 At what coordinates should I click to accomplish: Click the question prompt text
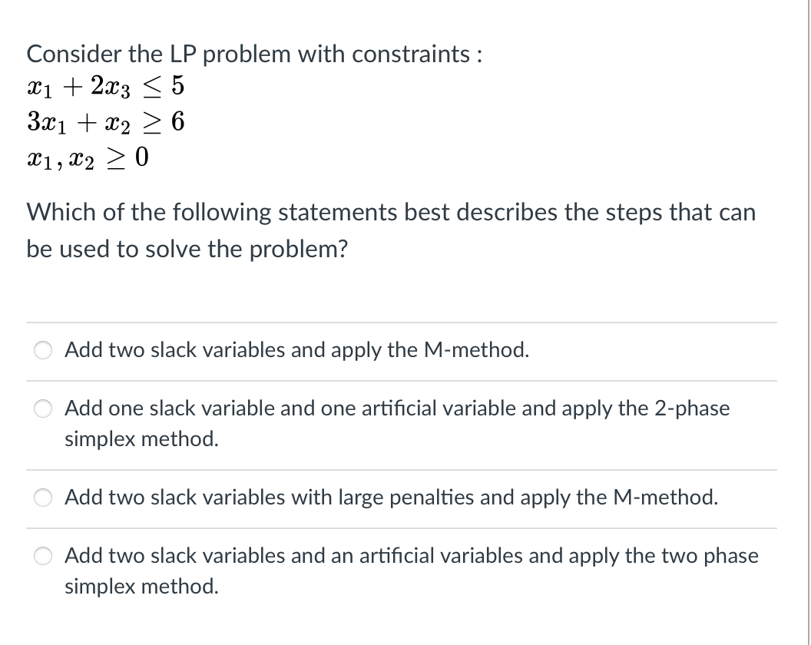pyautogui.click(x=391, y=230)
